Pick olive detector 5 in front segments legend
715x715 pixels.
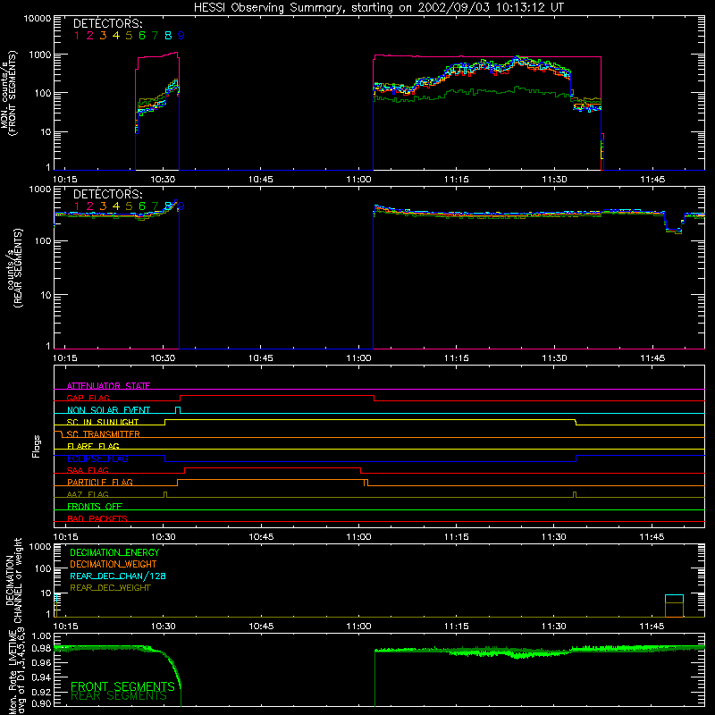pos(129,36)
